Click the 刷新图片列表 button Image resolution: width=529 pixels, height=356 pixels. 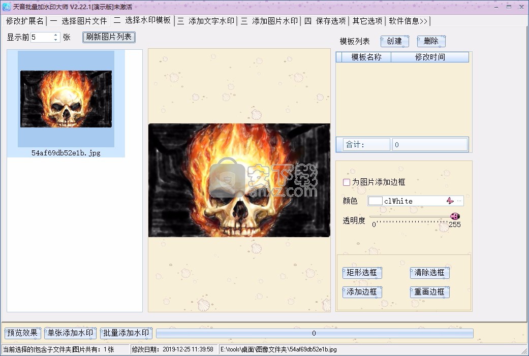pyautogui.click(x=109, y=37)
